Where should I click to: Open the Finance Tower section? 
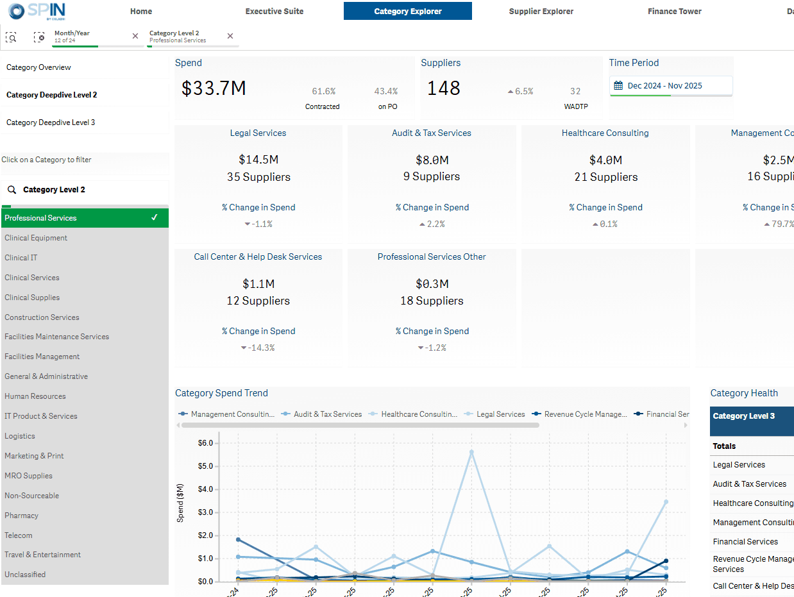pos(674,11)
